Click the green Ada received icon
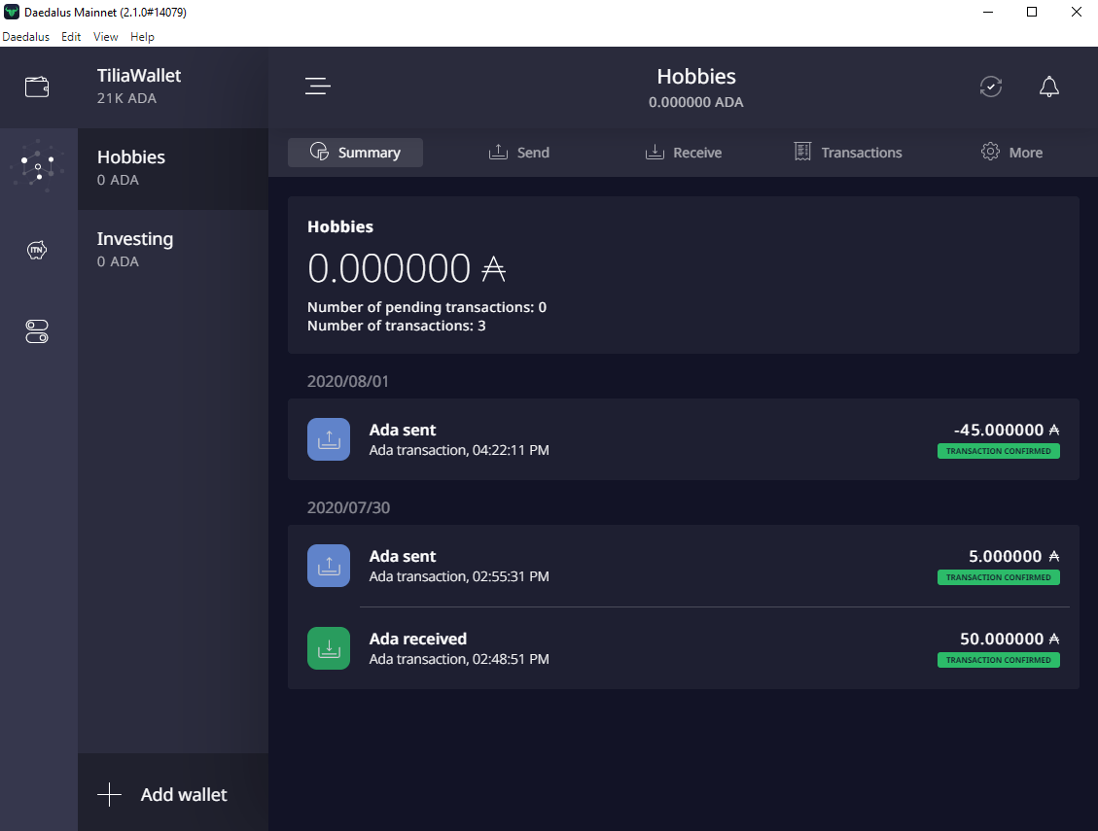1098x831 pixels. coord(329,648)
